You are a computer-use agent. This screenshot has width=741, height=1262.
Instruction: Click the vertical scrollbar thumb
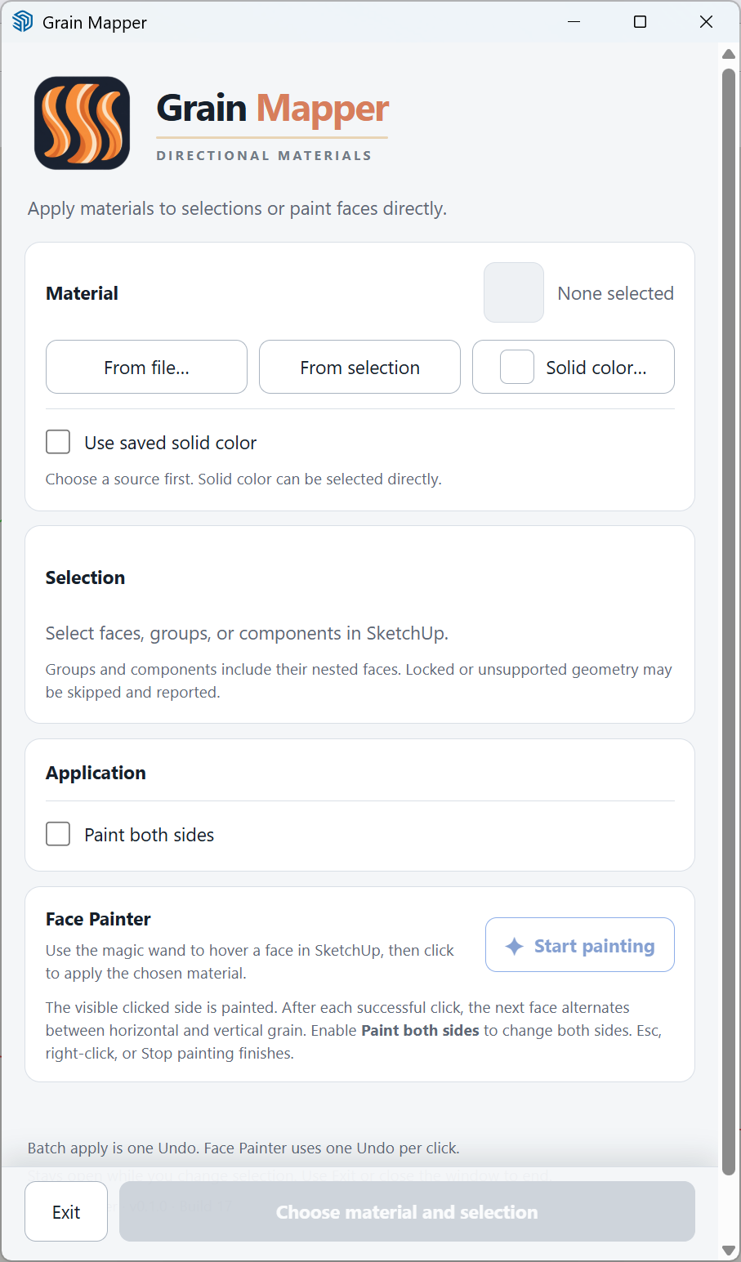729,621
